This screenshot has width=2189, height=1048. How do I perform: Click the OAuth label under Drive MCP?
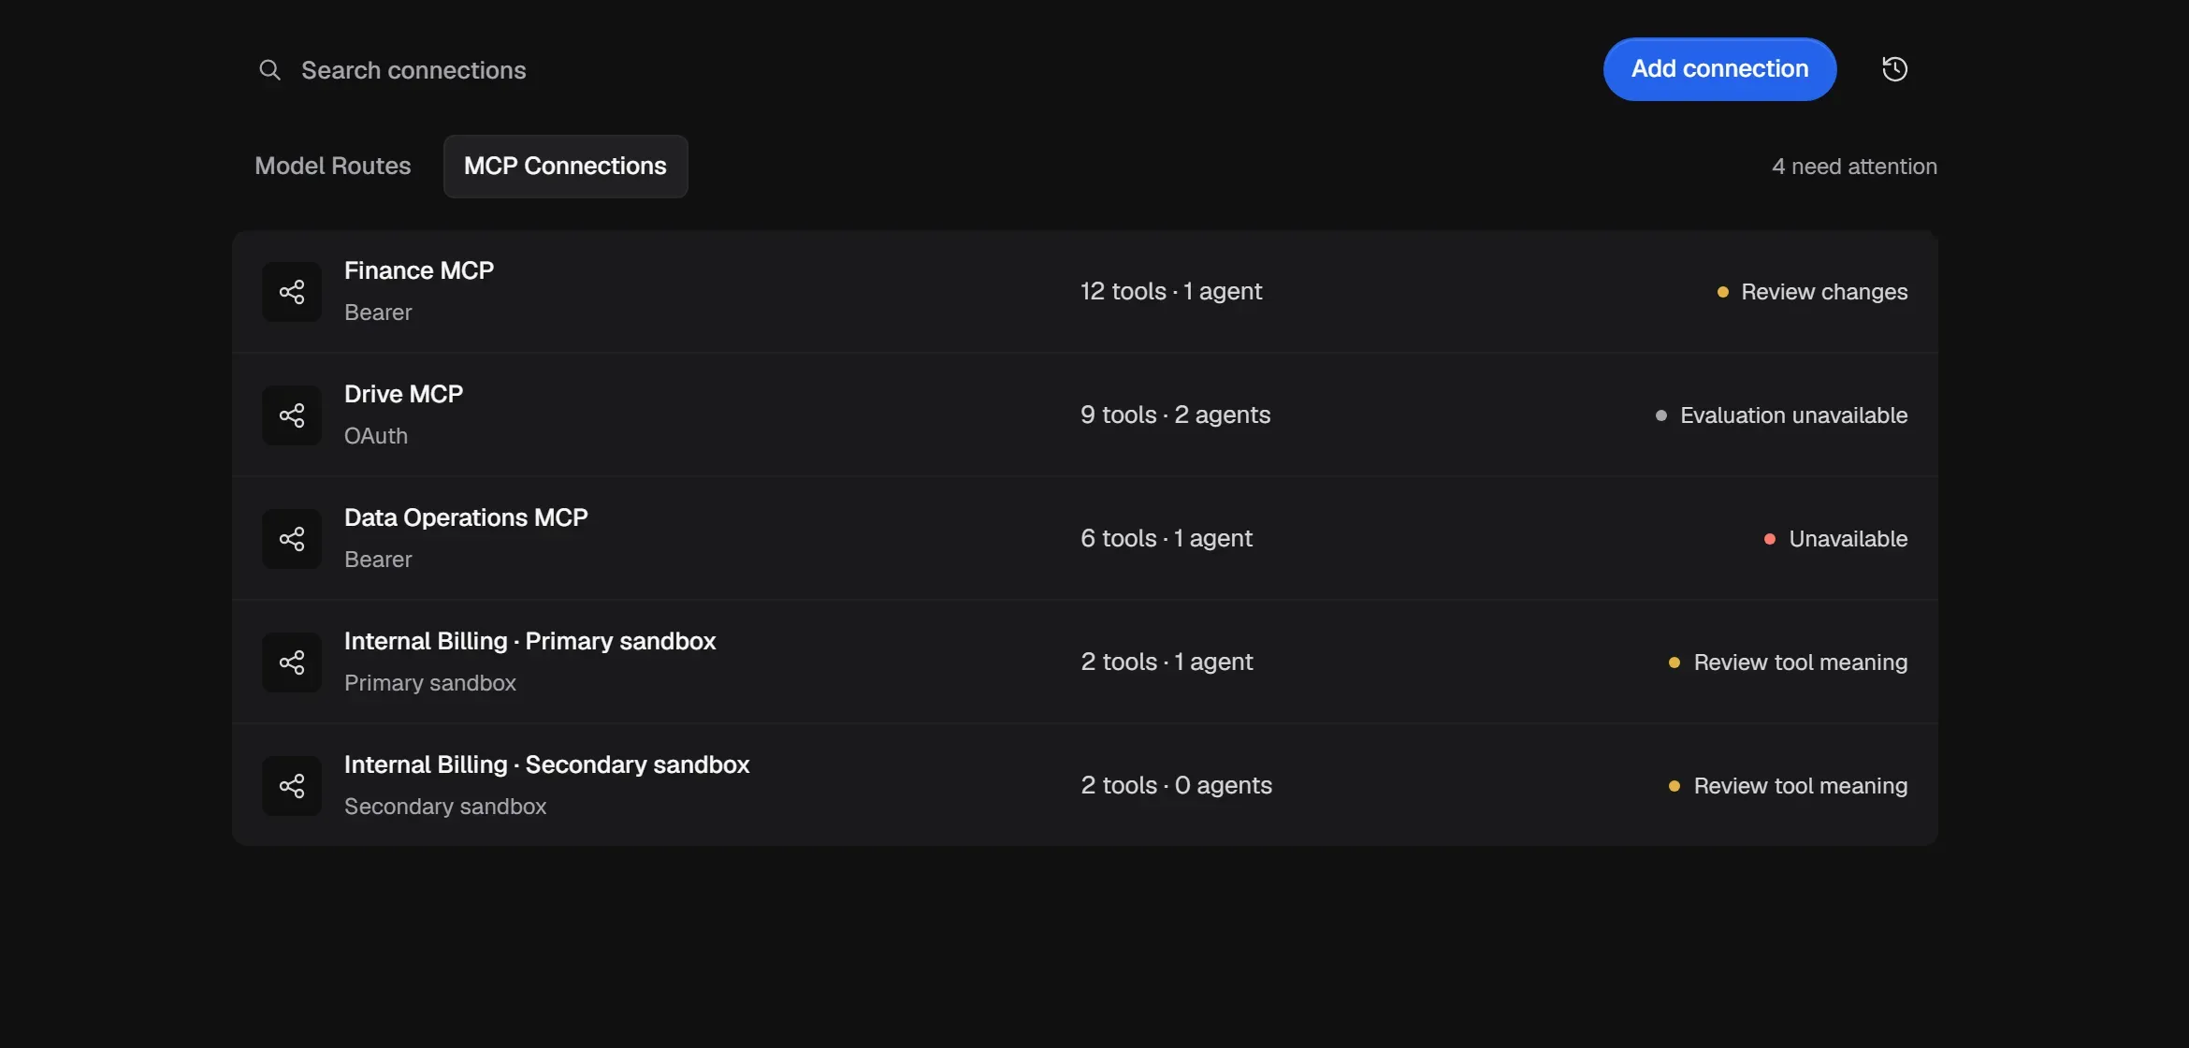click(376, 436)
